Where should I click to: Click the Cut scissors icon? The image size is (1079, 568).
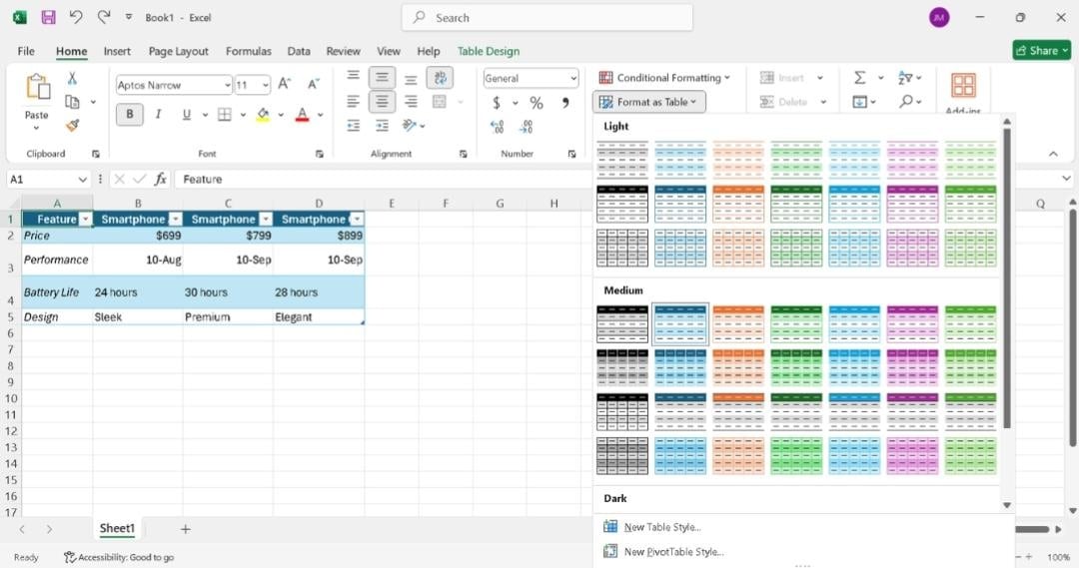tap(72, 79)
